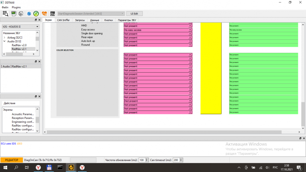Image resolution: width=306 pixels, height=172 pixels.
Task: Click the green auto-refresh circle icon
Action: pos(36,14)
